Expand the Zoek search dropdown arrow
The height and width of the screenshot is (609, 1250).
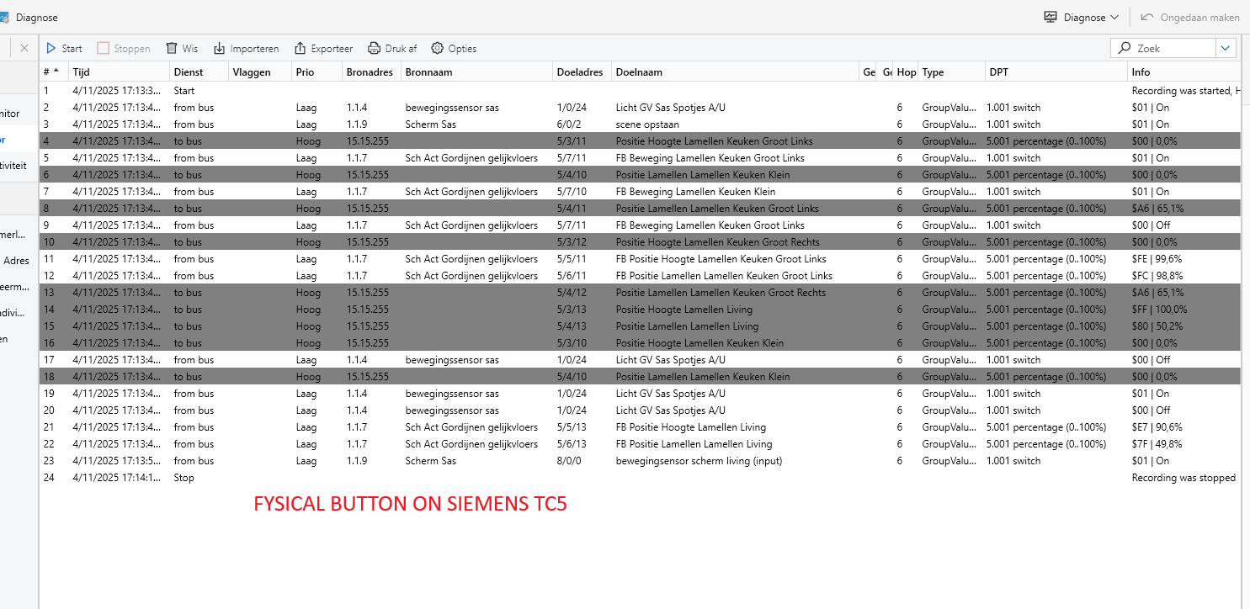[1226, 49]
